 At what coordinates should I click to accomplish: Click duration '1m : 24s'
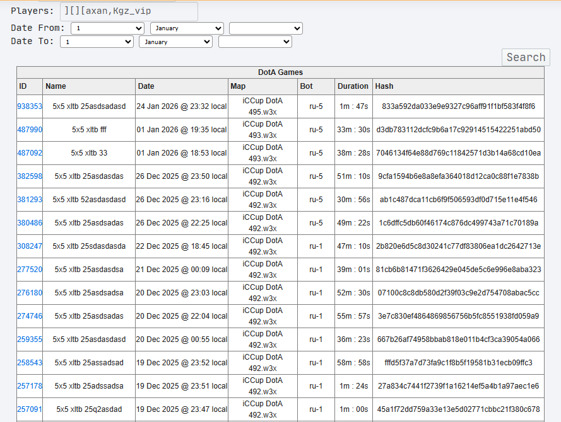pyautogui.click(x=353, y=386)
